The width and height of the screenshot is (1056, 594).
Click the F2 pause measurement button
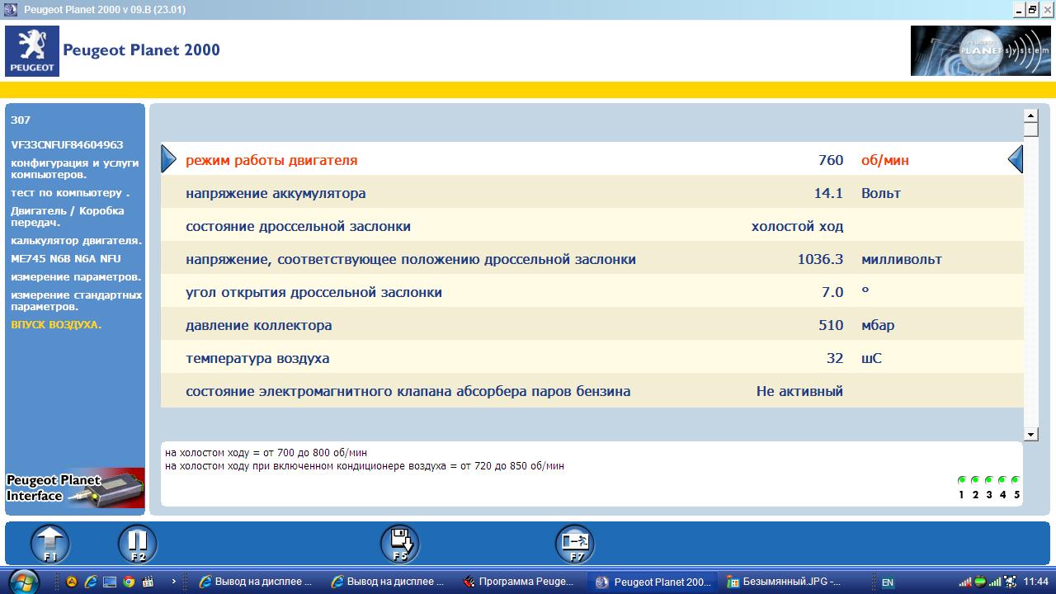click(x=138, y=544)
